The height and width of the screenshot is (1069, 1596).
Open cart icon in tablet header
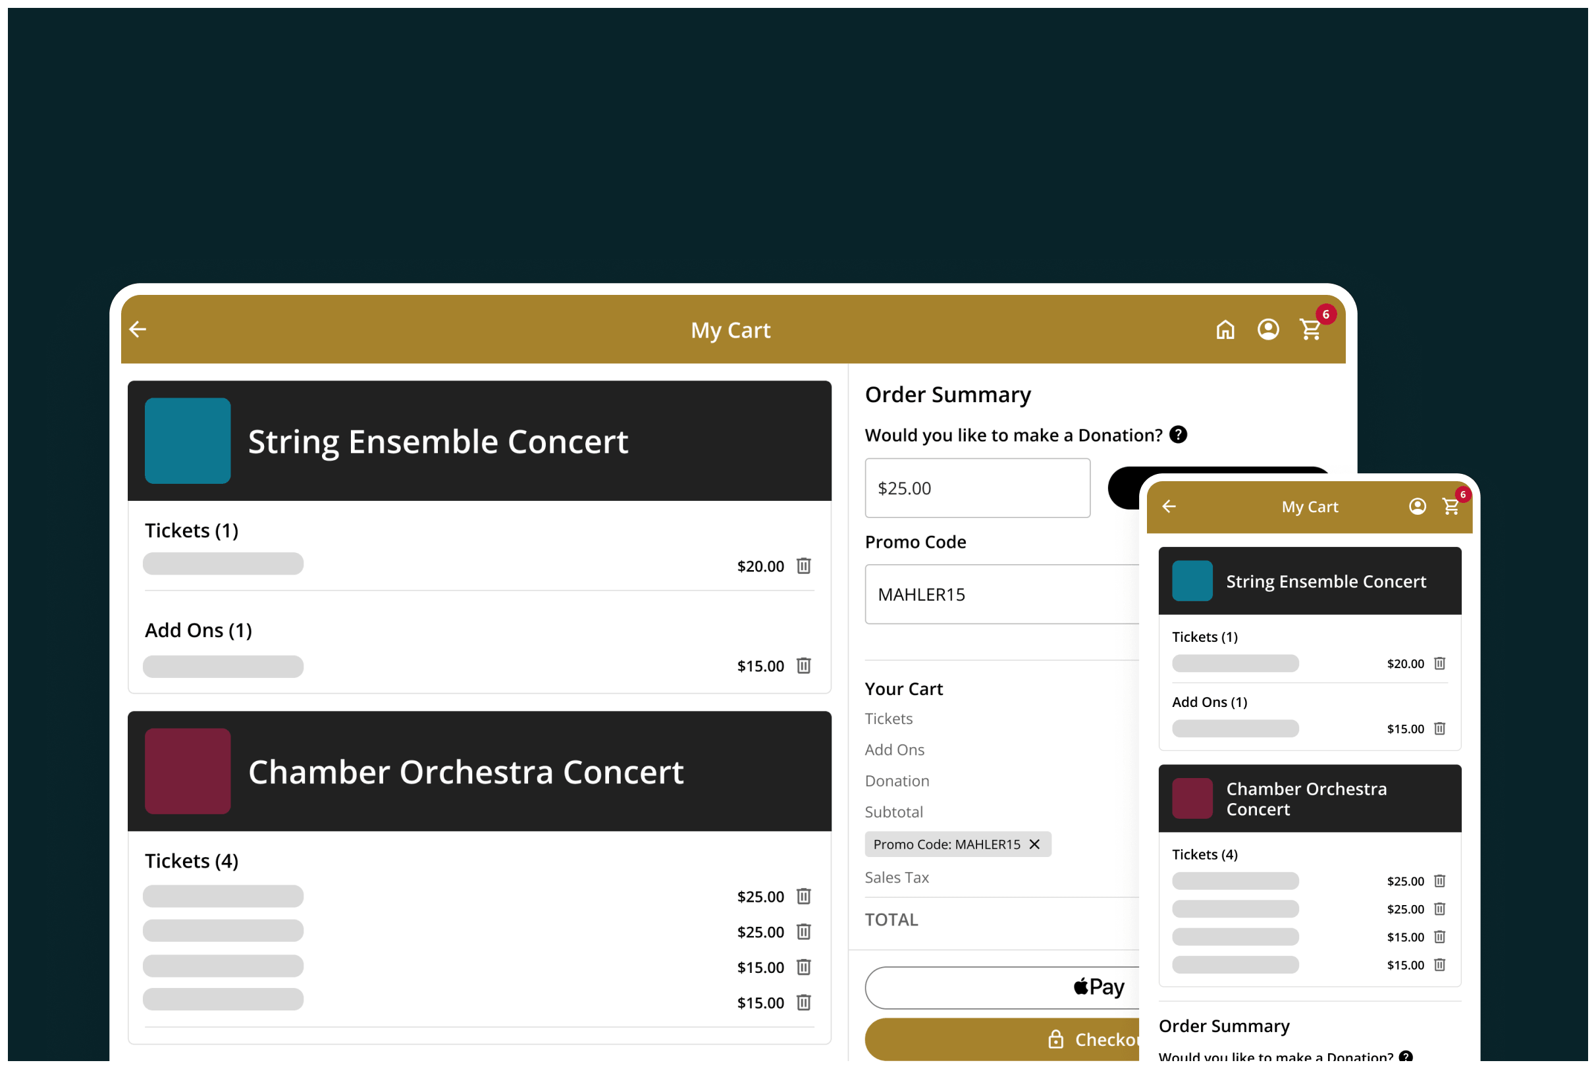(1310, 329)
